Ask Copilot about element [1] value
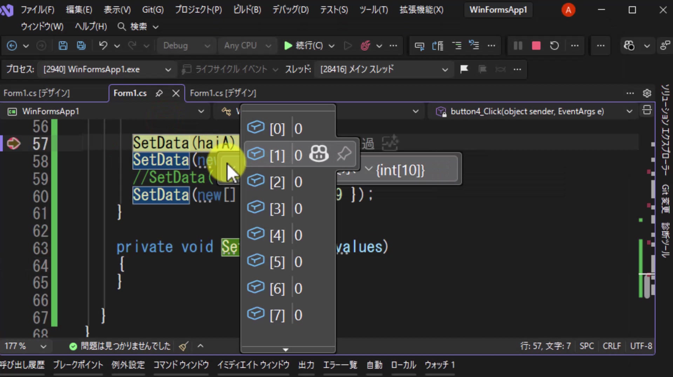The image size is (673, 377). pyautogui.click(x=319, y=153)
